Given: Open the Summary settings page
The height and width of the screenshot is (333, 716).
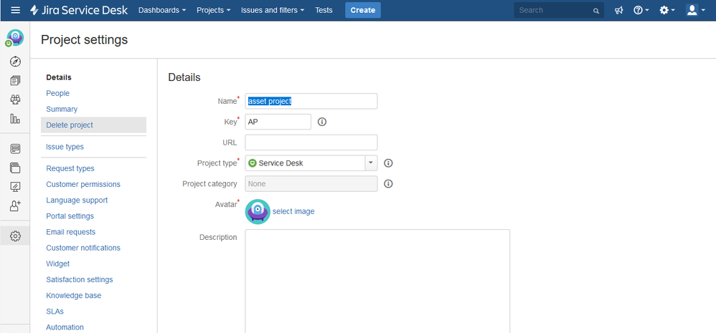Looking at the screenshot, I should click(x=62, y=110).
